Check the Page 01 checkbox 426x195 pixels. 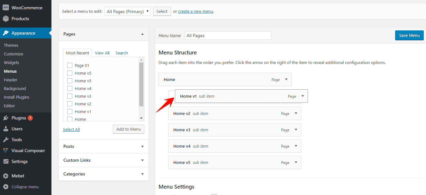[x=70, y=65]
